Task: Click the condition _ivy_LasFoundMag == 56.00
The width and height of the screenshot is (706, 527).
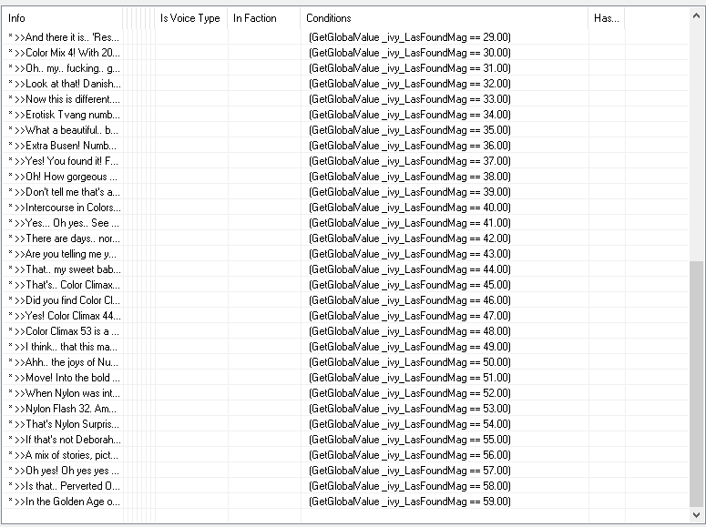Action: [x=410, y=455]
